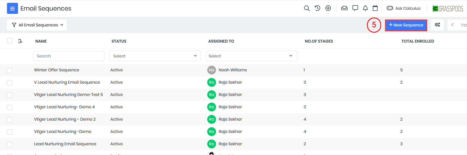The height and width of the screenshot is (155, 467).
Task: Open the Status filter Select dropdown
Action: click(x=155, y=56)
